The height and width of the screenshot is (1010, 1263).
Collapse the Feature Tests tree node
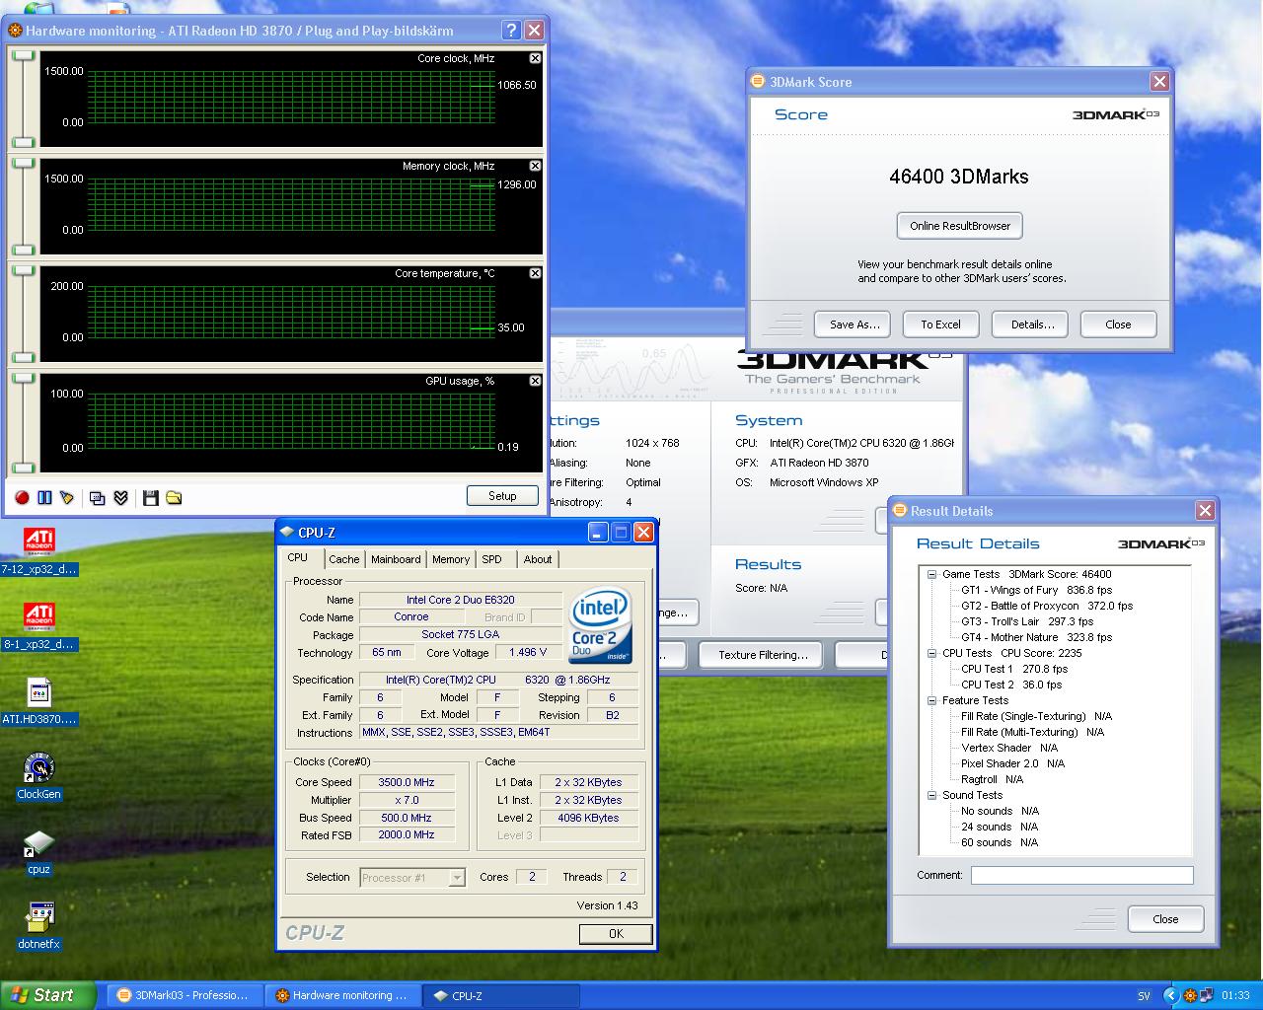(931, 700)
